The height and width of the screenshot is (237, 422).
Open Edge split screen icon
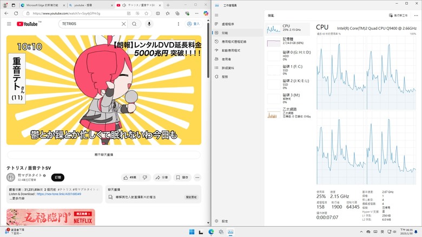point(158,13)
